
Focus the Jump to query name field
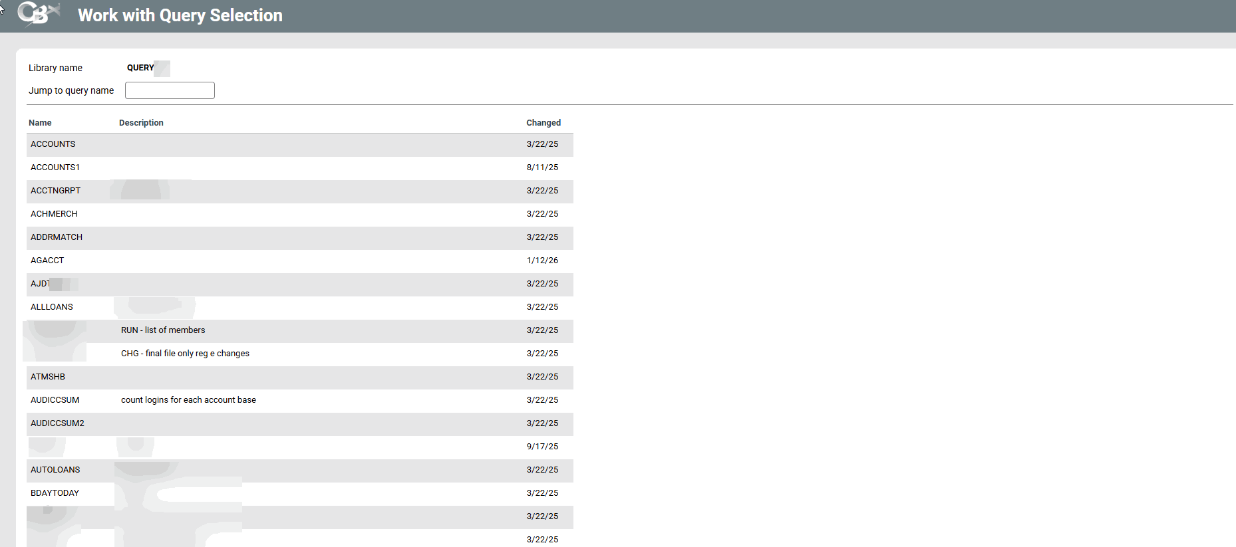pyautogui.click(x=170, y=90)
